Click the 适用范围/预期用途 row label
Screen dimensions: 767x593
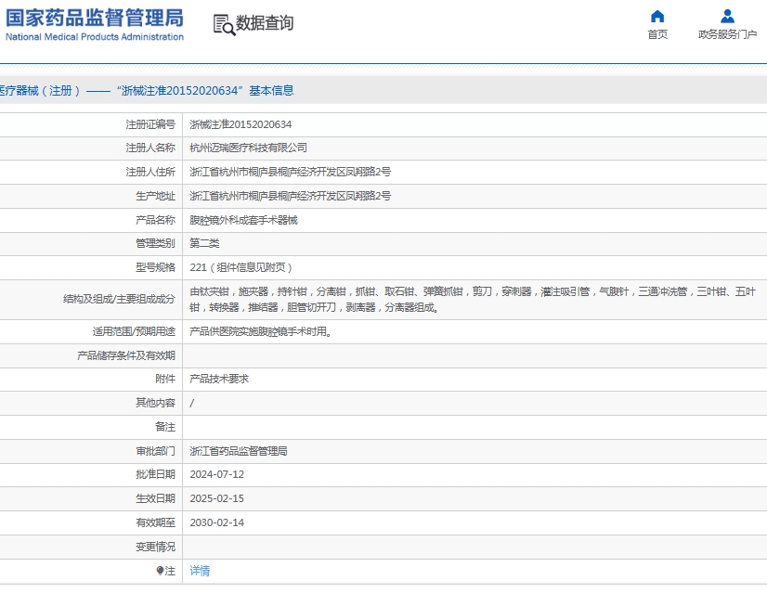pyautogui.click(x=134, y=331)
